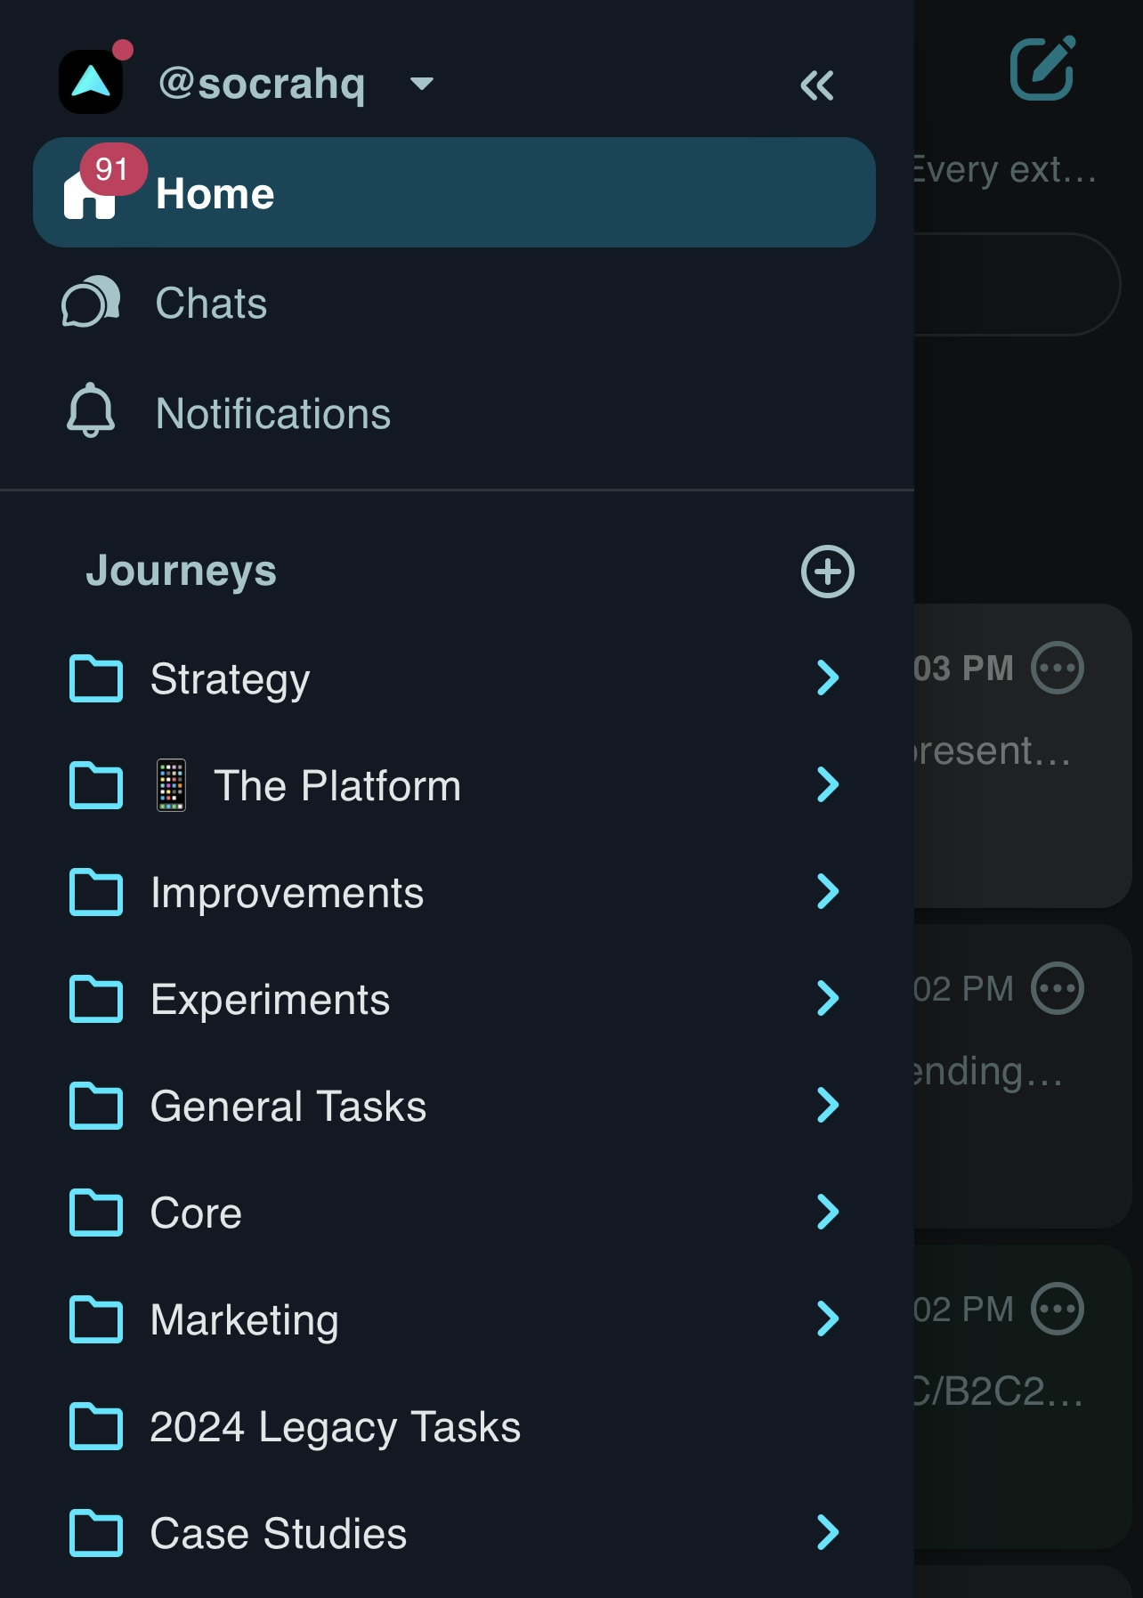Select the 2024 Legacy Tasks journey
The height and width of the screenshot is (1598, 1143).
click(335, 1426)
